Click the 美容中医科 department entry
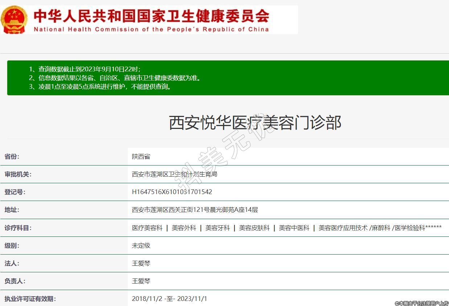The height and width of the screenshot is (306, 449). 294,228
